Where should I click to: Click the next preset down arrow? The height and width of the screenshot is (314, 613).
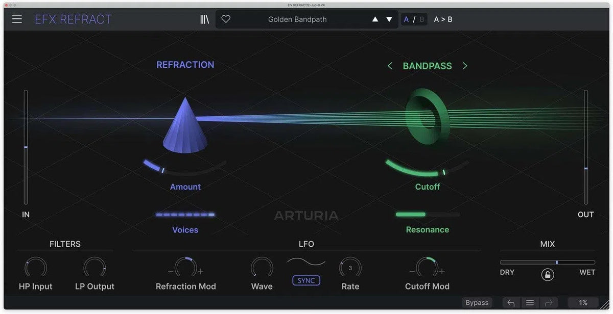389,19
